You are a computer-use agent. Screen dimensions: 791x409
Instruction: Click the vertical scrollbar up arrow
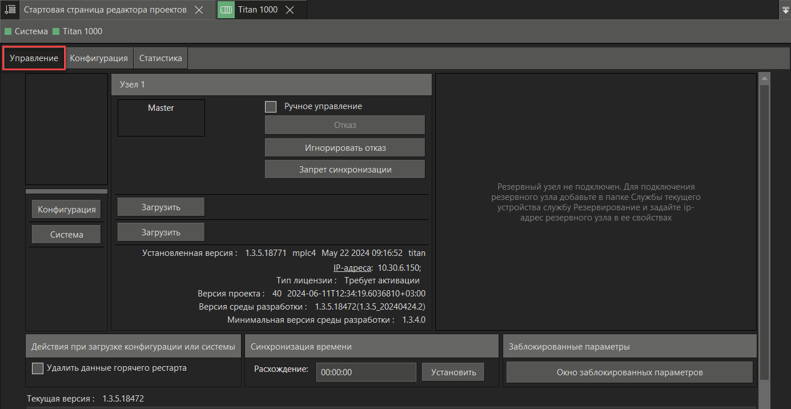tap(764, 78)
